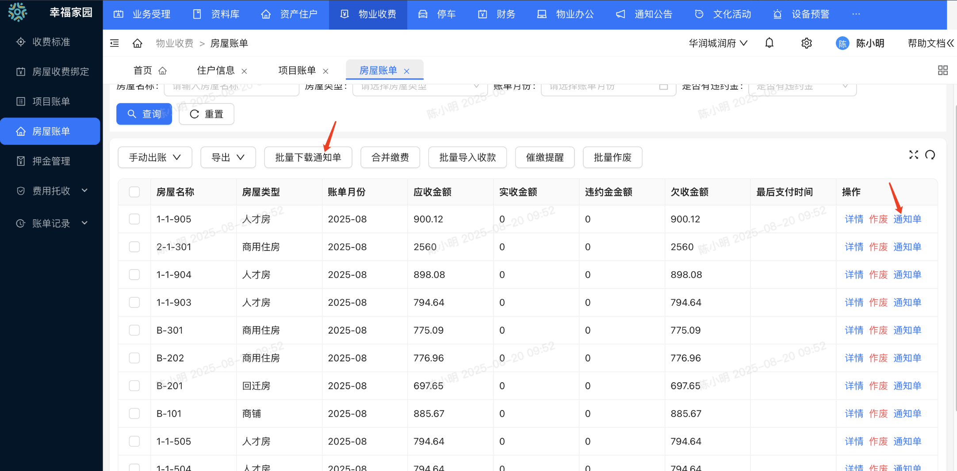The image size is (957, 471).
Task: Click the notification bell icon
Action: coord(769,43)
